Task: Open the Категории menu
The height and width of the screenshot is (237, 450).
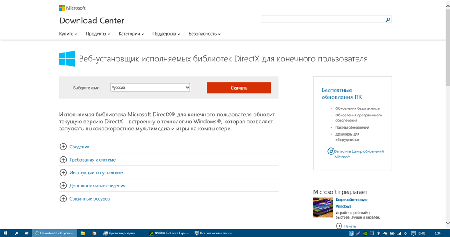Action: point(131,34)
